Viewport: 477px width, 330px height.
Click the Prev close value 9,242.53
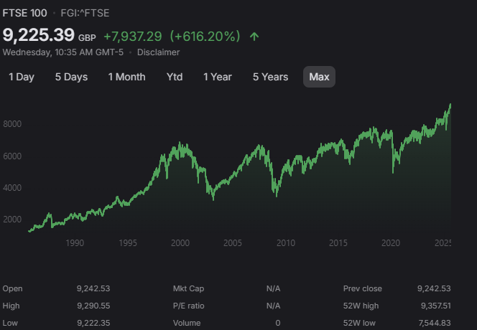(434, 288)
